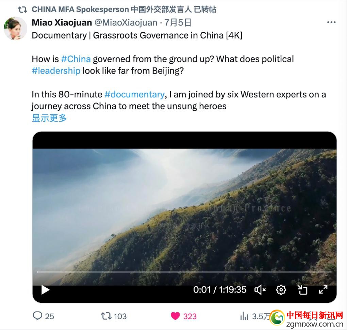Unmute the video sound
Image resolution: width=347 pixels, height=330 pixels.
click(260, 290)
